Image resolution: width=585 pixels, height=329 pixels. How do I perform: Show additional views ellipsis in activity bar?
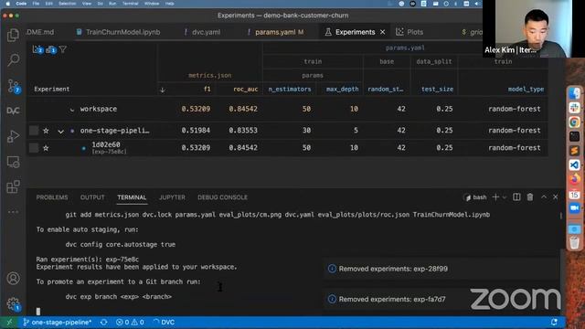[14, 211]
